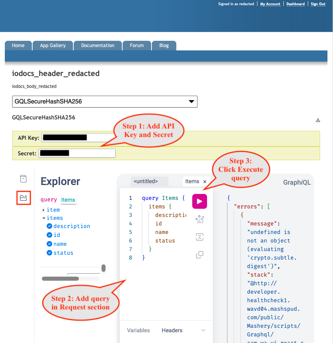Click the Prettify query icon

click(200, 219)
